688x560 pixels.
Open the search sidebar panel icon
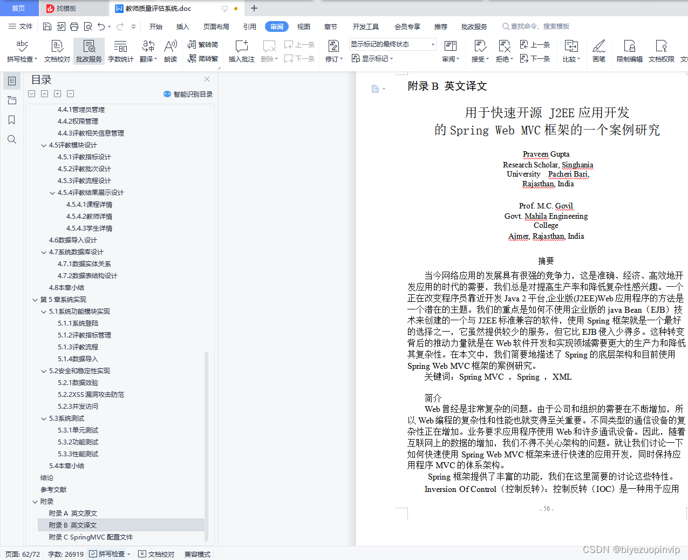point(12,139)
